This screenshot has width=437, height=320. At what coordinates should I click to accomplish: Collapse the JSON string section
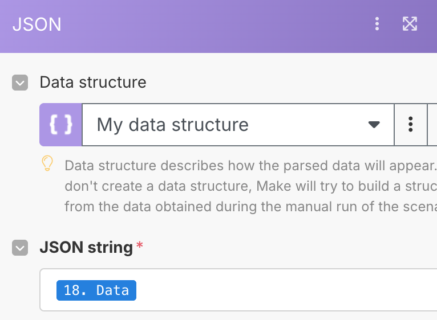click(x=20, y=248)
